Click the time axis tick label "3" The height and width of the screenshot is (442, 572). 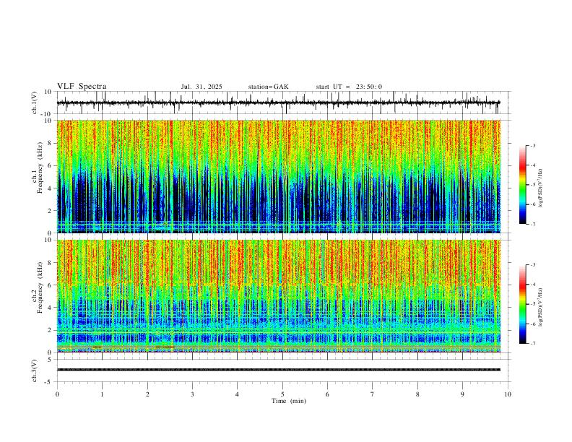tap(192, 394)
